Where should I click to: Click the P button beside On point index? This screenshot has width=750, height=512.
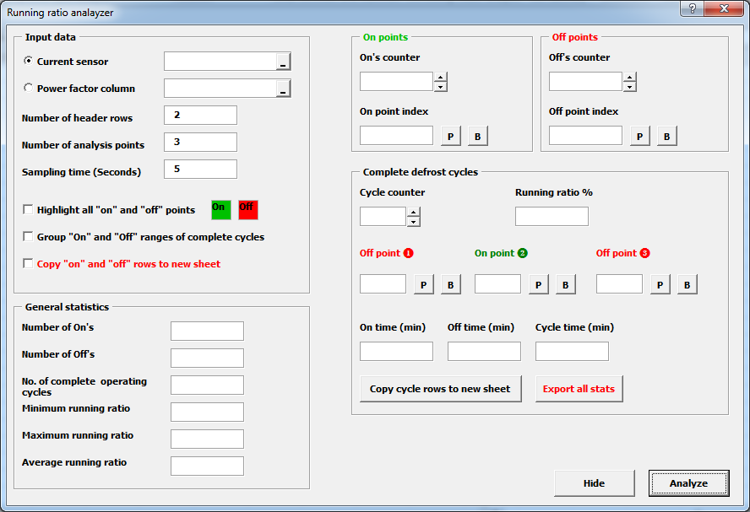tap(449, 135)
